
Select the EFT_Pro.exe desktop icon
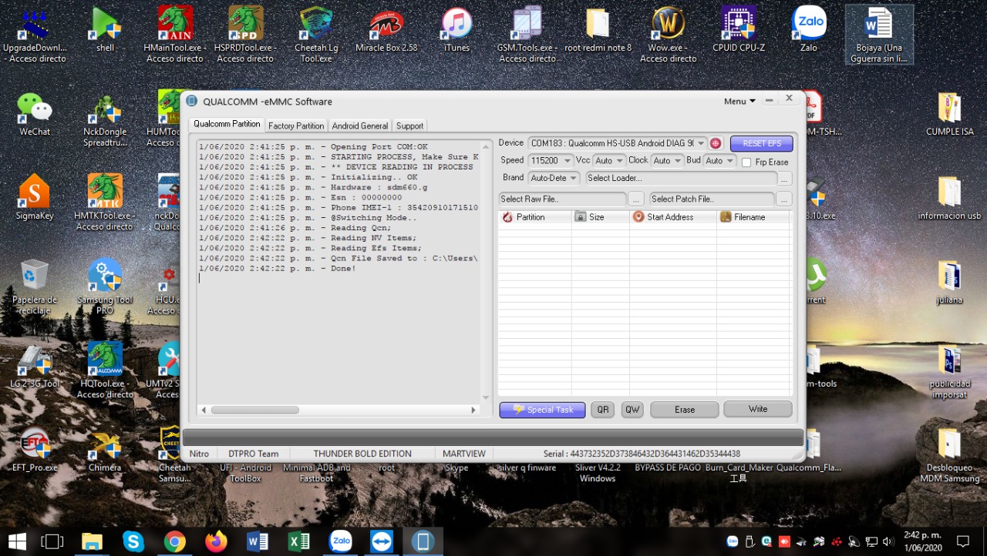(35, 449)
